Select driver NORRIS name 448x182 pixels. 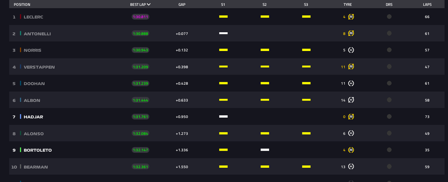32,50
